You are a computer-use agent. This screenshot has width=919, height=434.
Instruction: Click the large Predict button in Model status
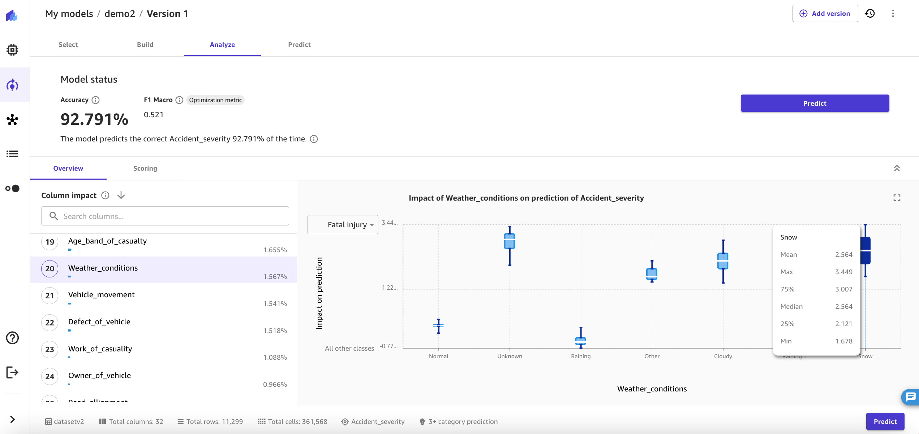[815, 103]
